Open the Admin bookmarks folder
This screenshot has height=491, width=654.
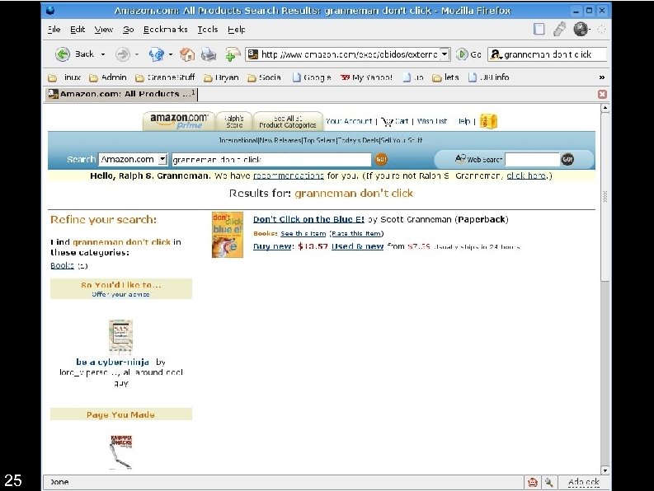point(108,77)
